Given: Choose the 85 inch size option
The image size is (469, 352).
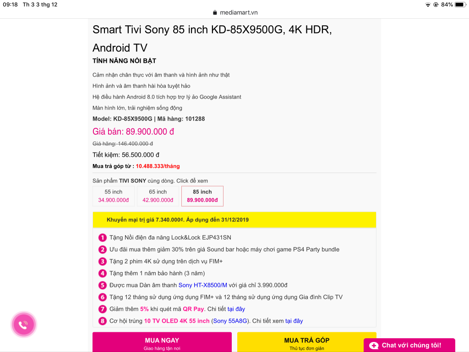Looking at the screenshot, I should 202,196.
